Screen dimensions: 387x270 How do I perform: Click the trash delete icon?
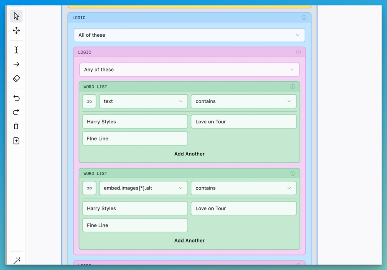tap(16, 126)
